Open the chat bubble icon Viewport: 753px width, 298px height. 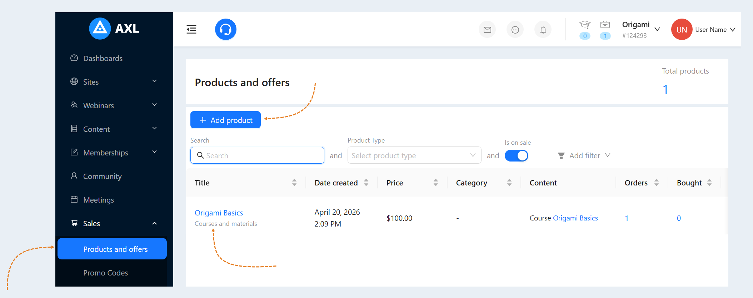coord(515,30)
